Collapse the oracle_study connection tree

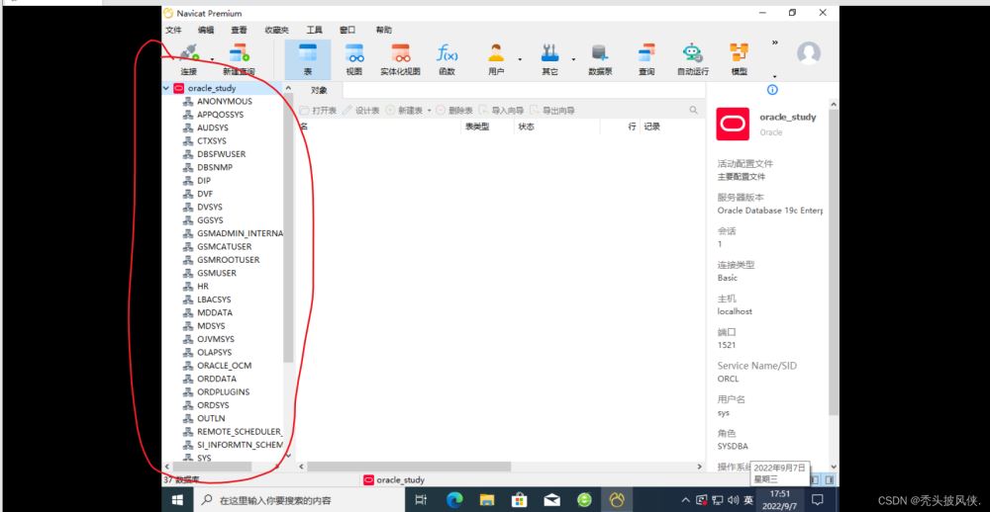point(166,88)
